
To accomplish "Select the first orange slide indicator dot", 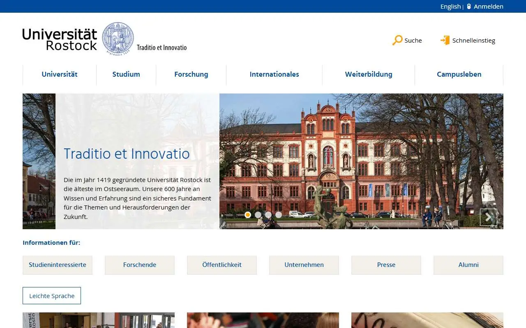I will click(x=248, y=215).
